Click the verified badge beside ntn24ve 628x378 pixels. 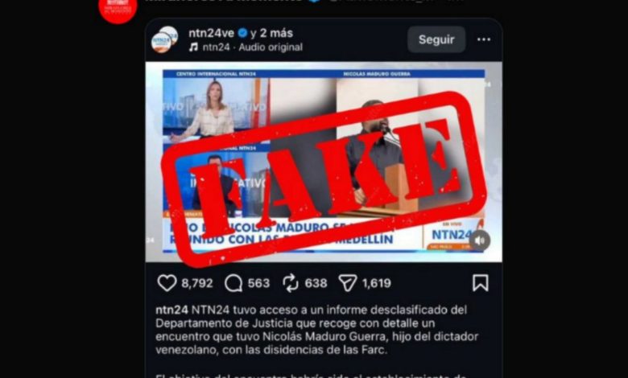(x=242, y=33)
